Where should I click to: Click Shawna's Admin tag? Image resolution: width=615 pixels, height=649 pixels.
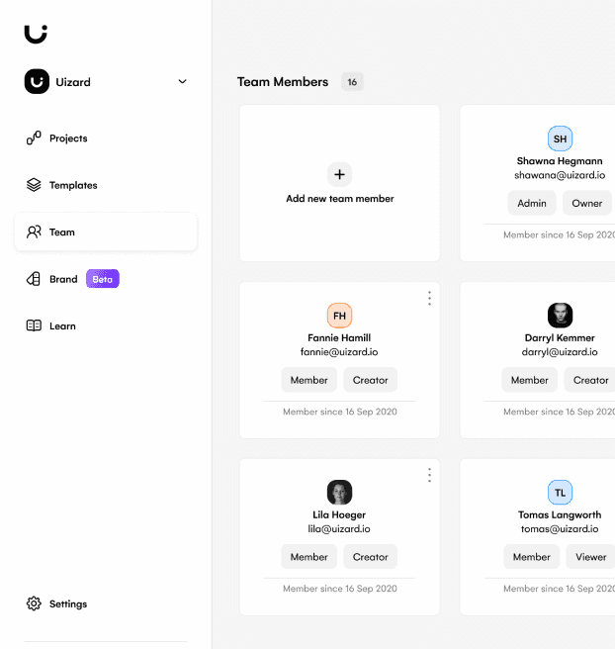(532, 203)
